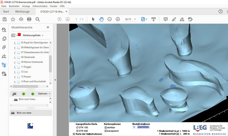
Task: Click the page number input field
Action: point(76,19)
